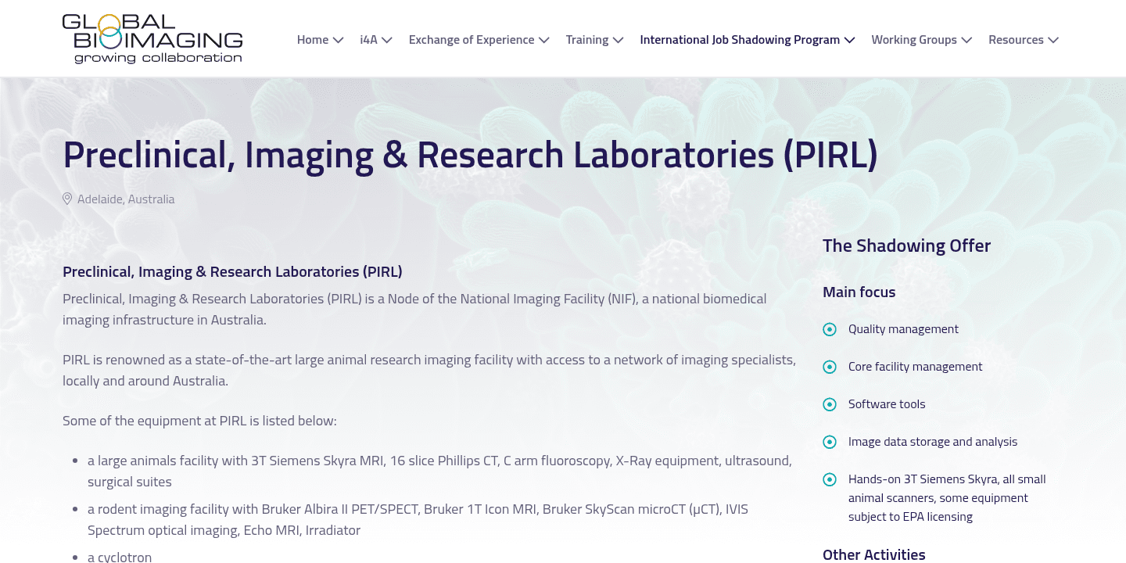Click the 'a cyclotron' bullet text
Viewport: 1126px width, 563px height.
click(120, 557)
